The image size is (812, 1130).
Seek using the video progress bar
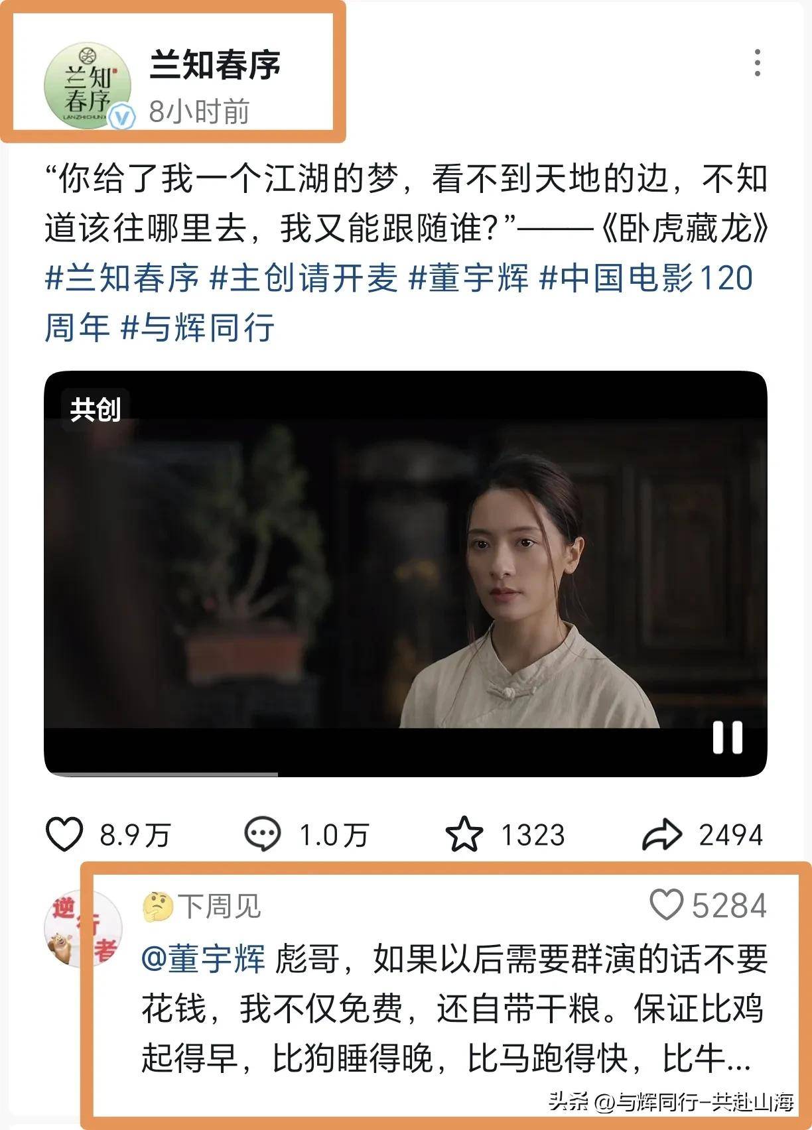pyautogui.click(x=405, y=774)
